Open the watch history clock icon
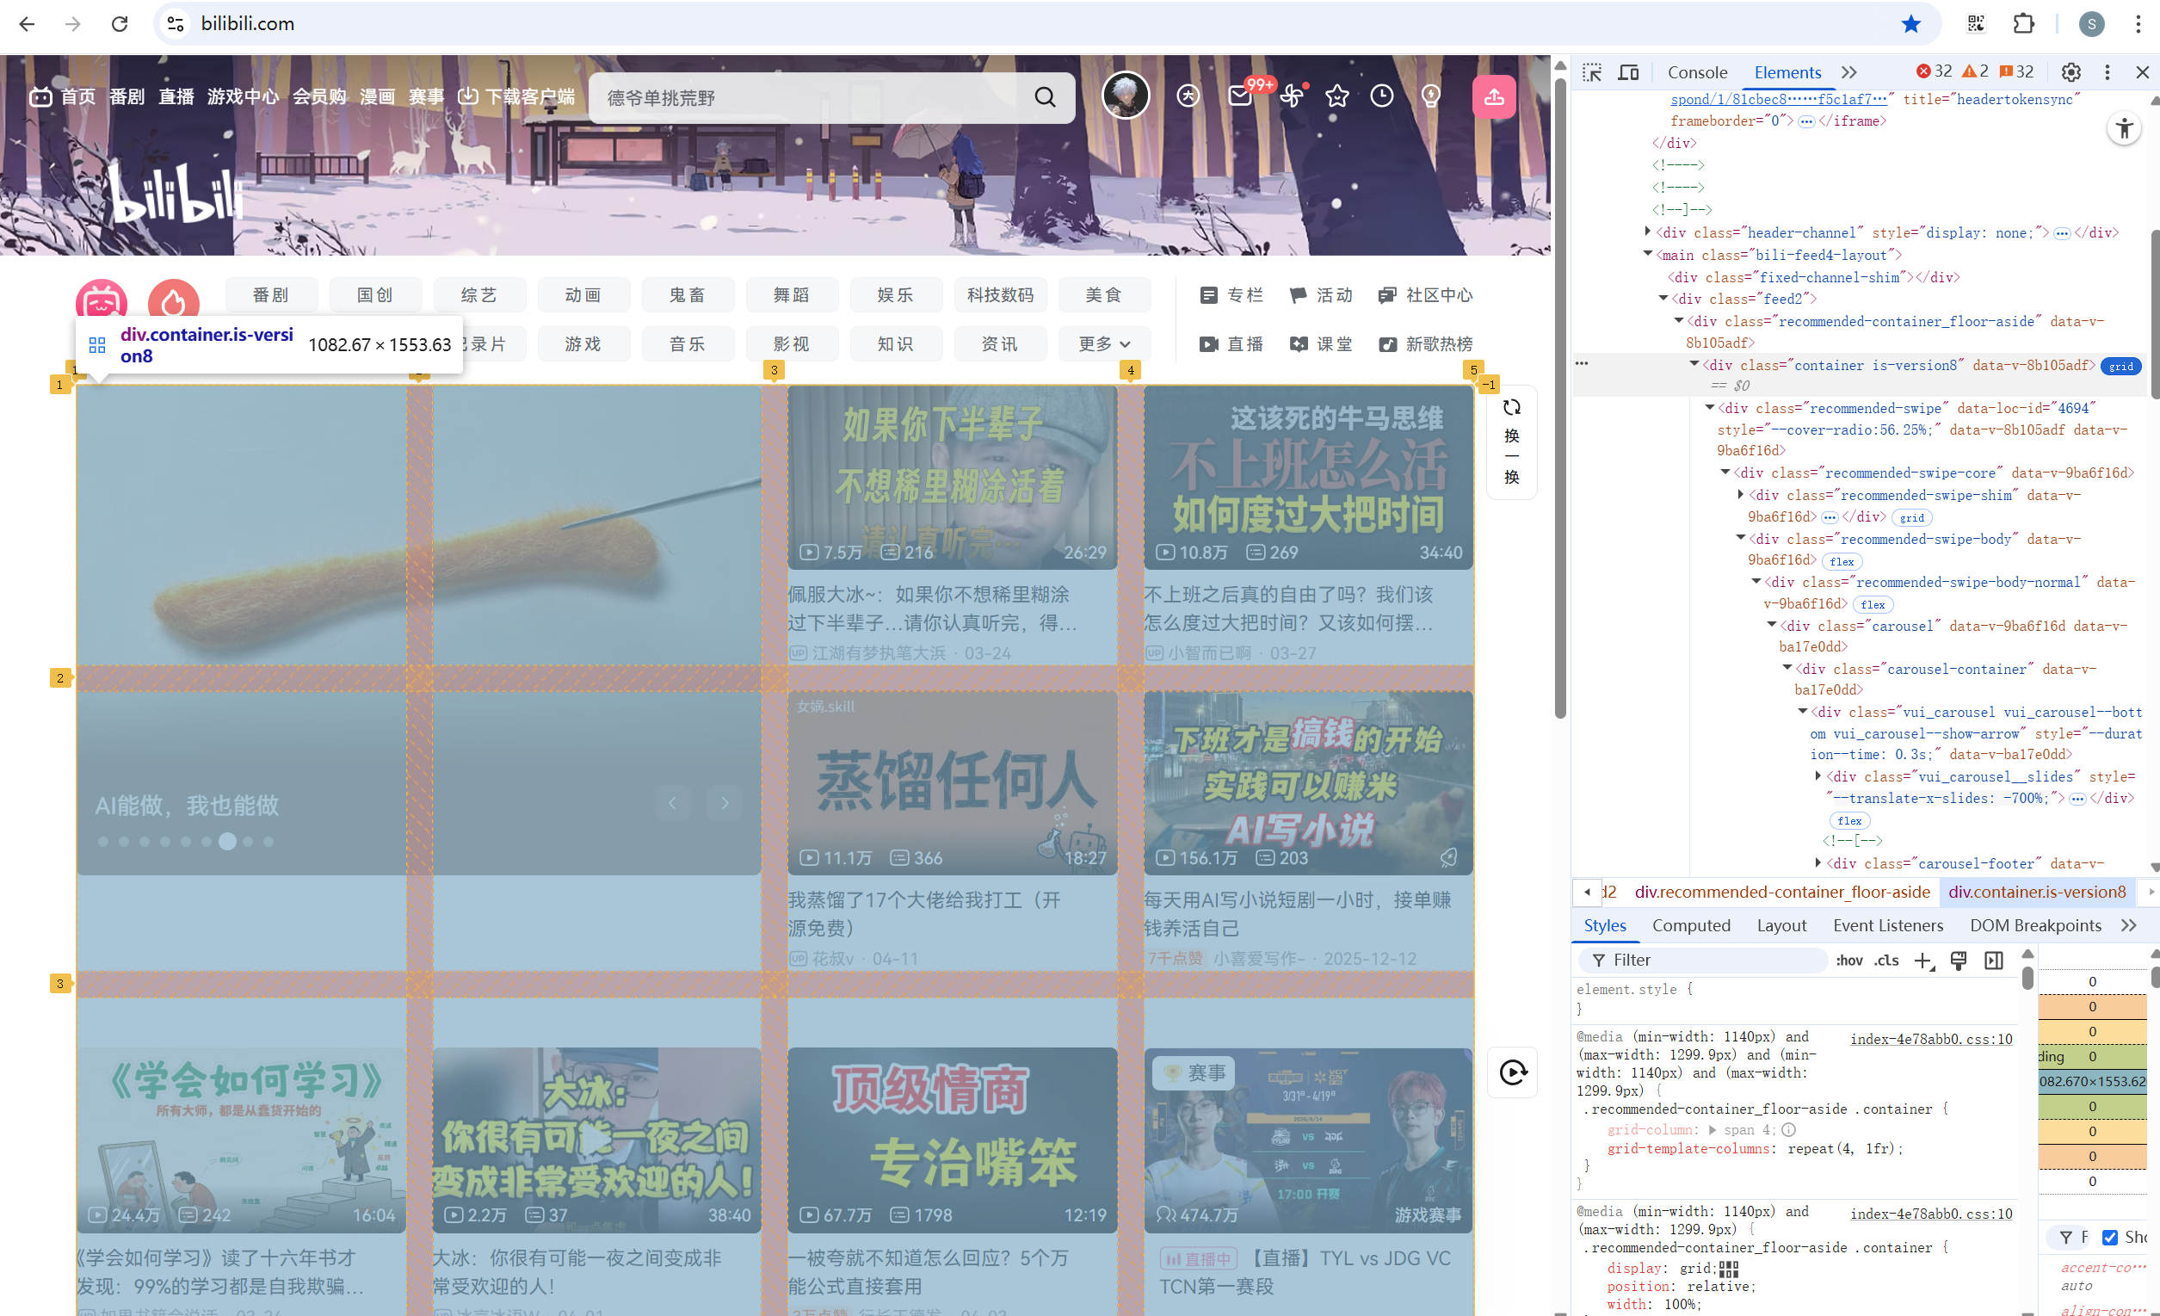 (x=1381, y=96)
